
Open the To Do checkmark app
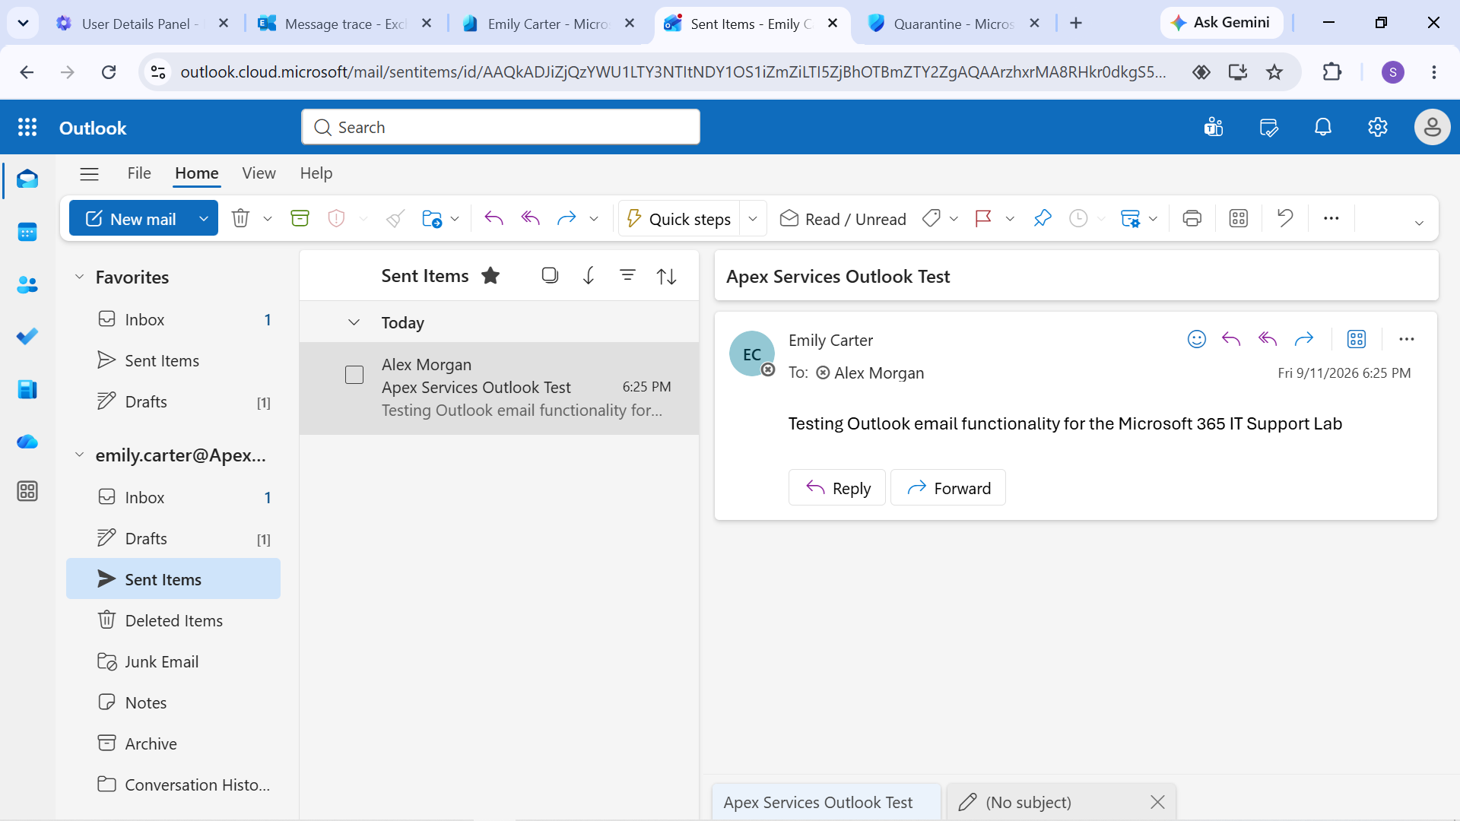tap(27, 336)
